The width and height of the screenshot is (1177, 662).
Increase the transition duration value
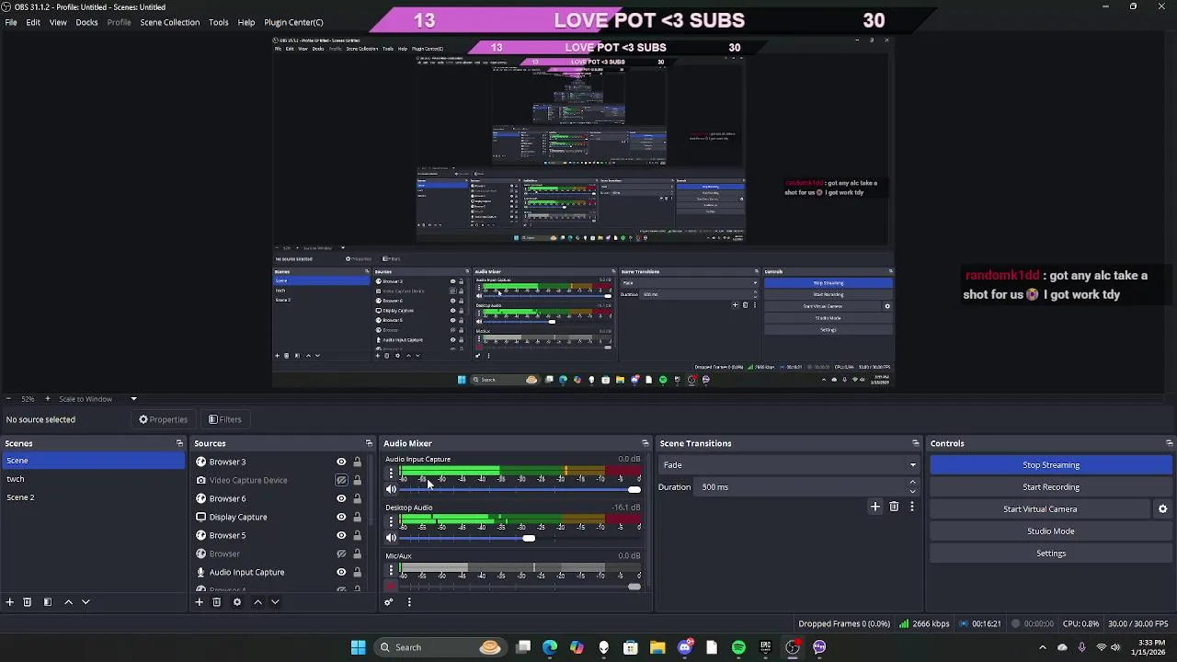[912, 482]
